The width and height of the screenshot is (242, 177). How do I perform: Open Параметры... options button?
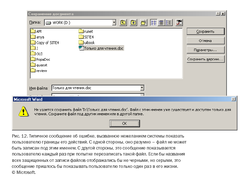(x=205, y=50)
